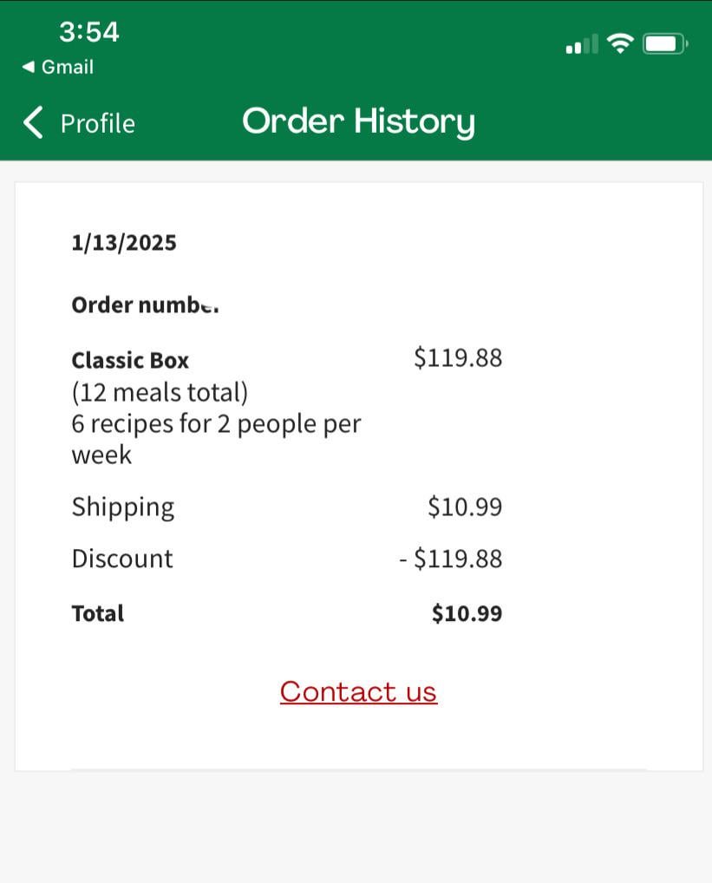The image size is (712, 883).
Task: Tap the Classic Box item name
Action: [130, 360]
